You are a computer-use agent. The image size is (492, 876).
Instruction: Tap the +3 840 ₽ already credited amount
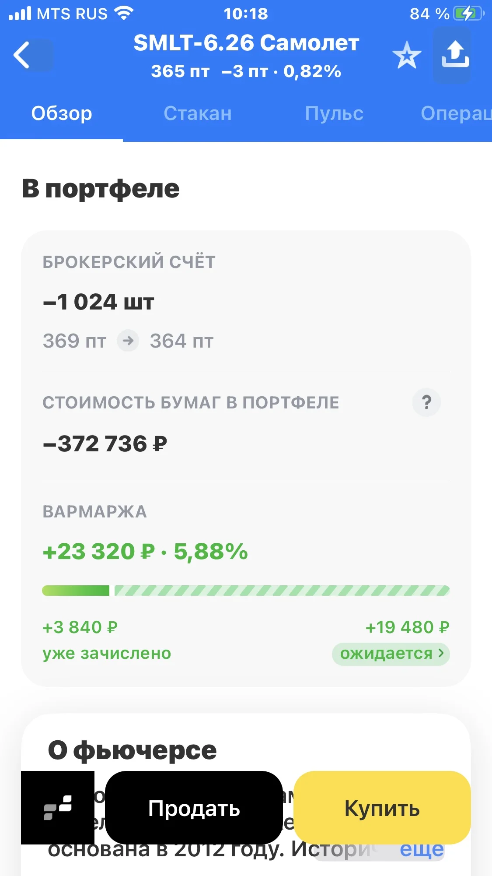[80, 627]
